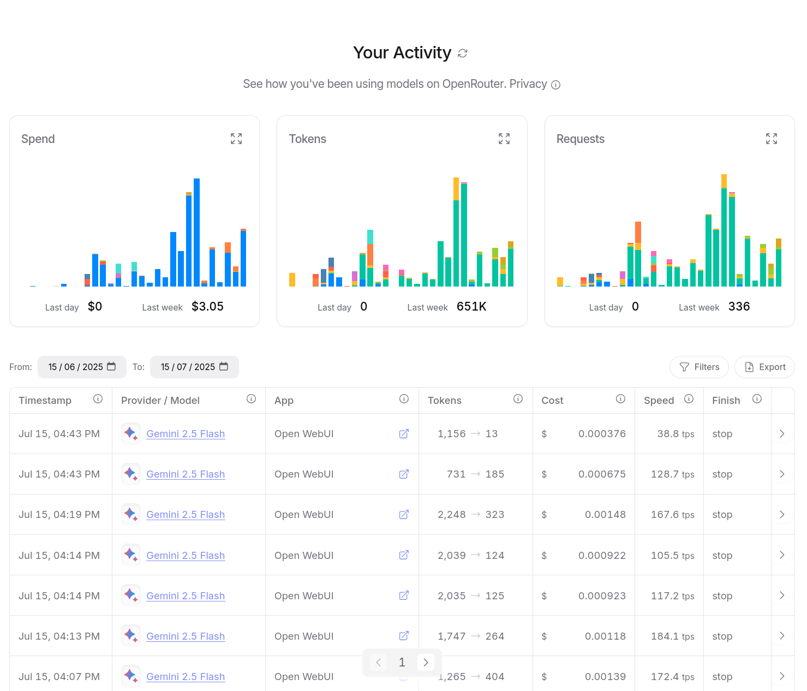Click the Tokens Last week 651K value
Viewport: 807px width, 691px height.
(471, 306)
